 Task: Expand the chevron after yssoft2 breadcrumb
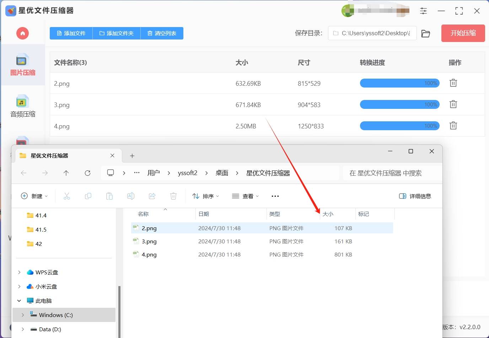[206, 173]
